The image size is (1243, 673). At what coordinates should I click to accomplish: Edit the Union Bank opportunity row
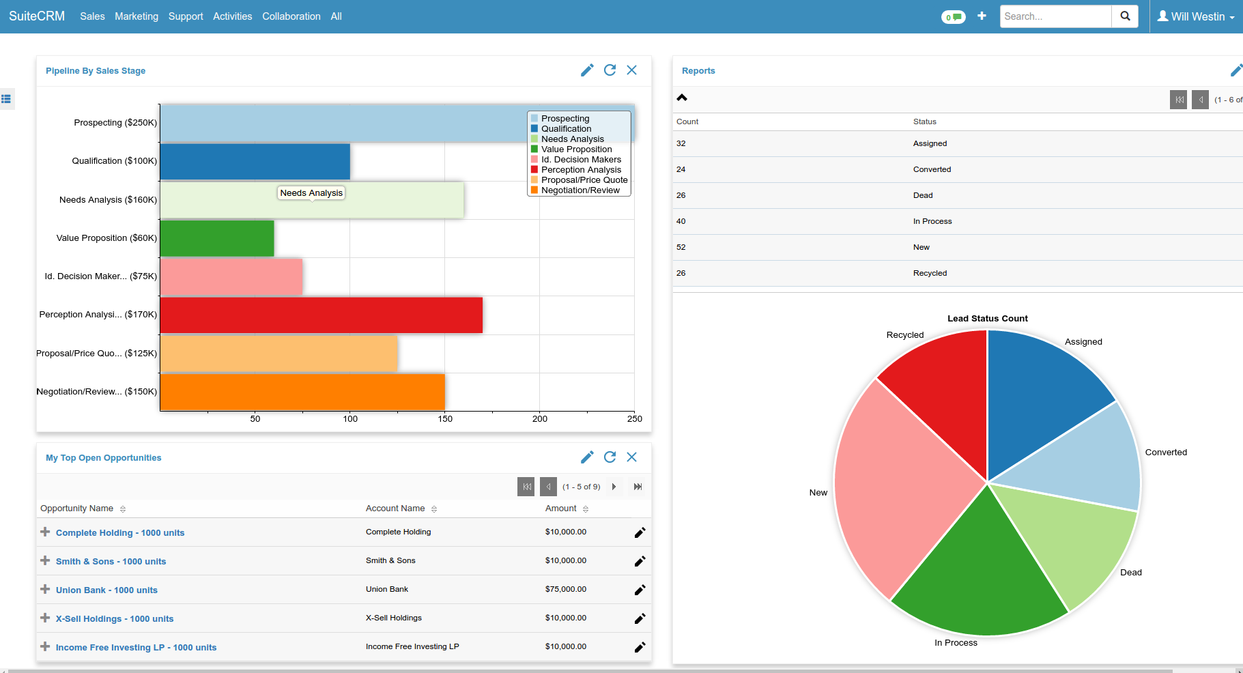(640, 590)
